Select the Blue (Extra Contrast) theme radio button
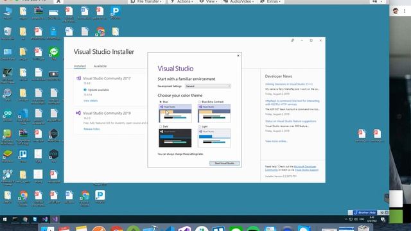411x231 pixels. 200,101
